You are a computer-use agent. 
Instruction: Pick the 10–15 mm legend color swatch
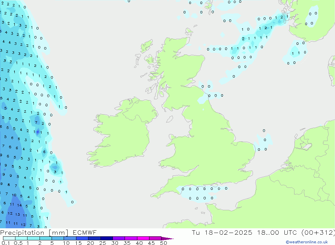tap(70, 238)
